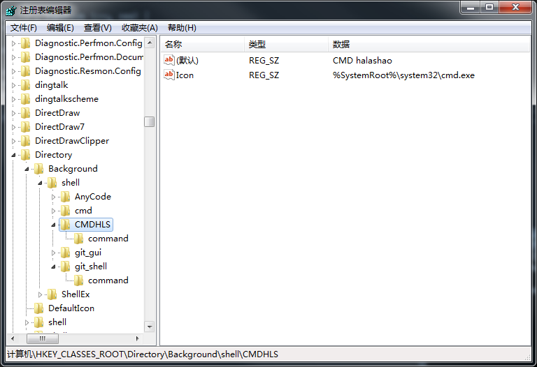Click the folder icon beside DirectDraw7
The height and width of the screenshot is (367, 537).
pos(26,127)
